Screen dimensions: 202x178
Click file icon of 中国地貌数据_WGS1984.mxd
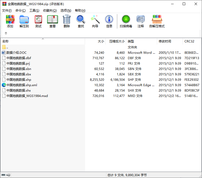4,96
